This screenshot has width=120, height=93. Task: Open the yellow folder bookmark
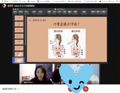tap(14, 1)
